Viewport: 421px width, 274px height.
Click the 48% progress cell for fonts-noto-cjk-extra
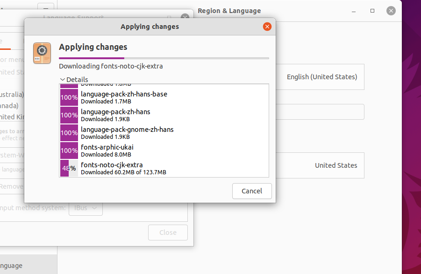point(69,168)
